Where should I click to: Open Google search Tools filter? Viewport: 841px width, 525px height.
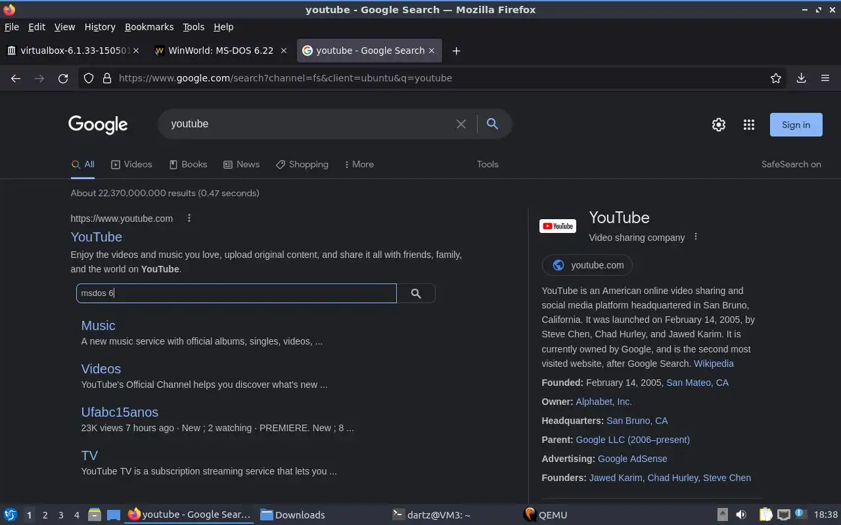488,165
